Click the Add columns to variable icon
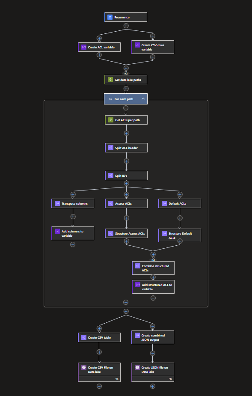Screen dimensions: 252x396 tap(57, 231)
